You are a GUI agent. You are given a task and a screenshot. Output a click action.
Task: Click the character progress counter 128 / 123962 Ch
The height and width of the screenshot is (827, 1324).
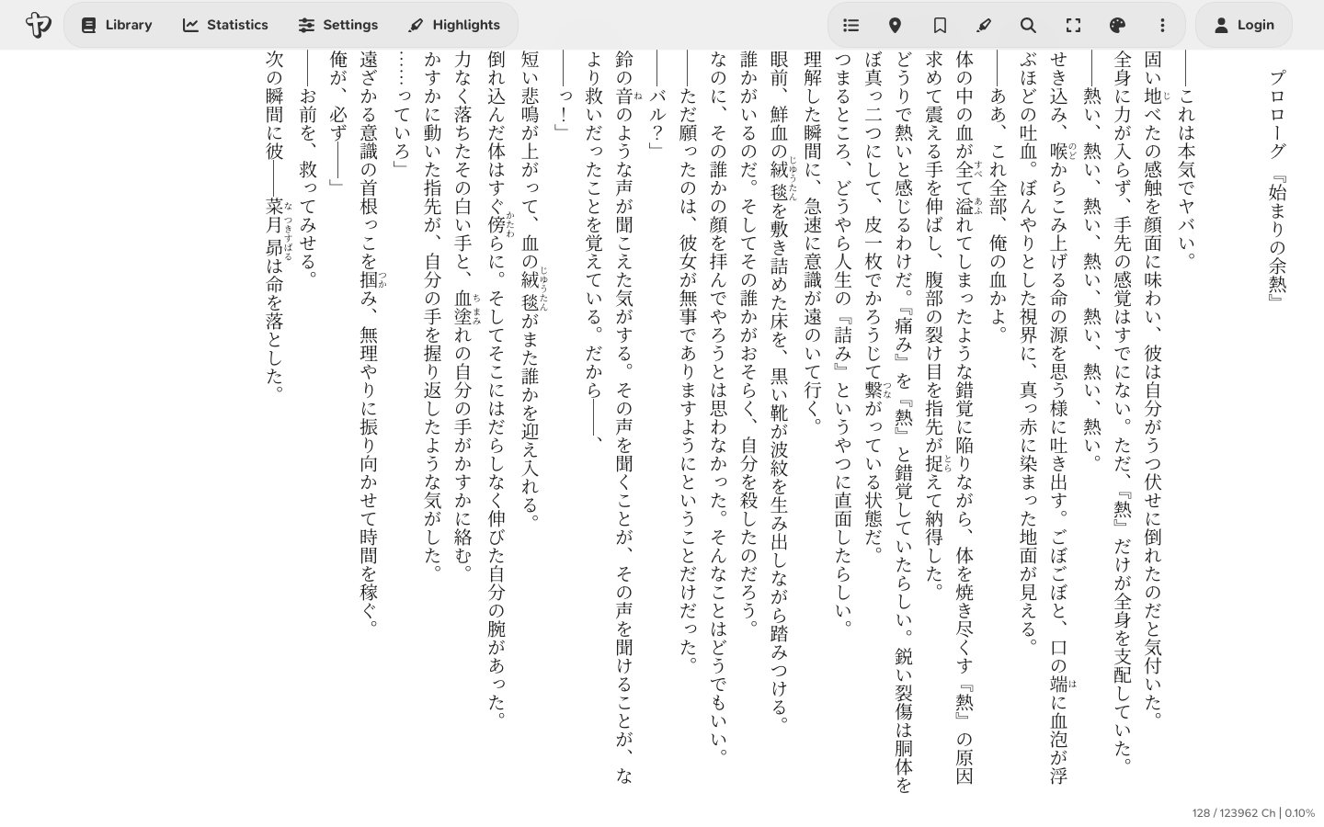coord(1233,813)
